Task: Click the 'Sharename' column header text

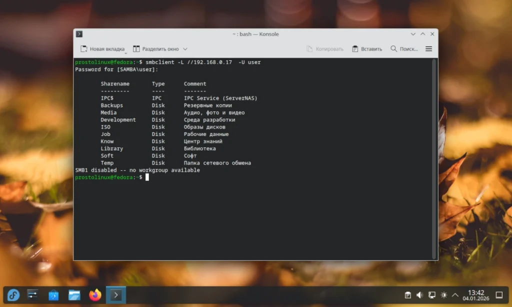Action: [115, 84]
